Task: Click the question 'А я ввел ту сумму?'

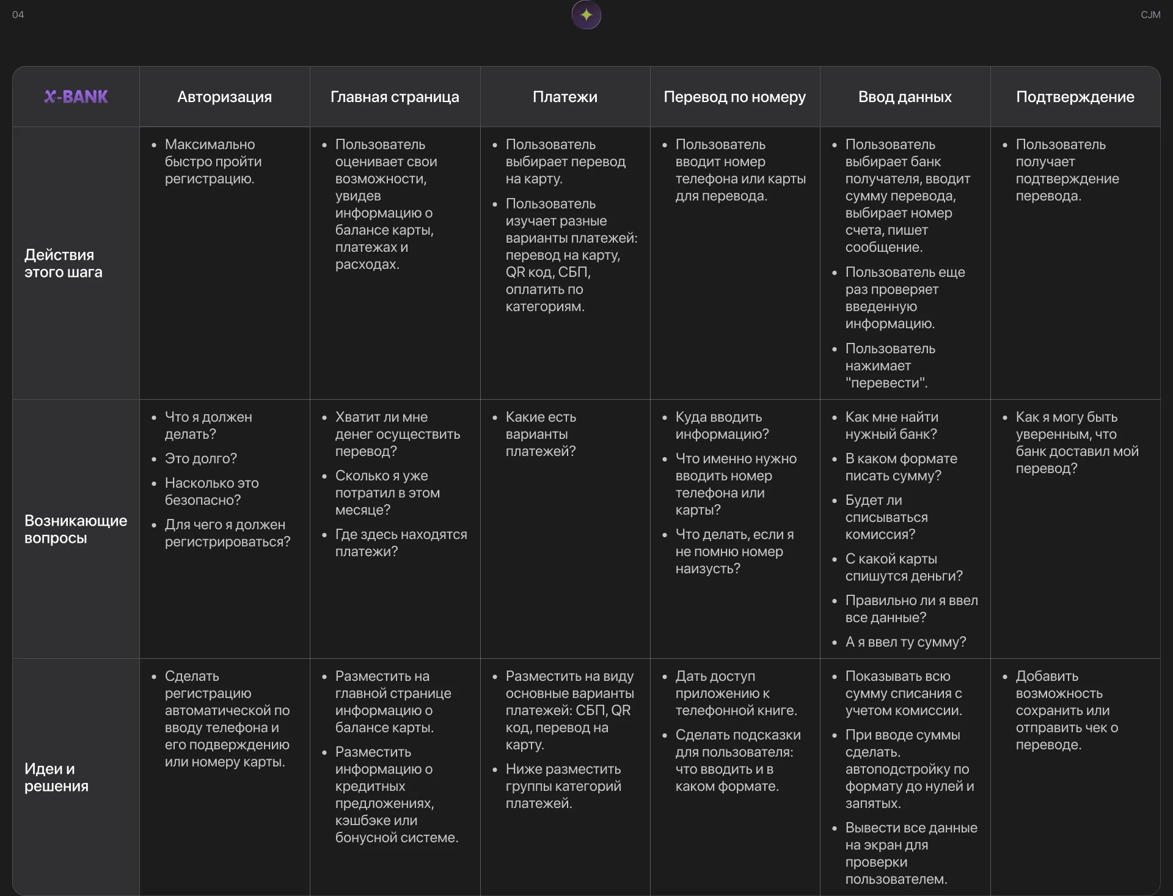Action: pos(905,642)
